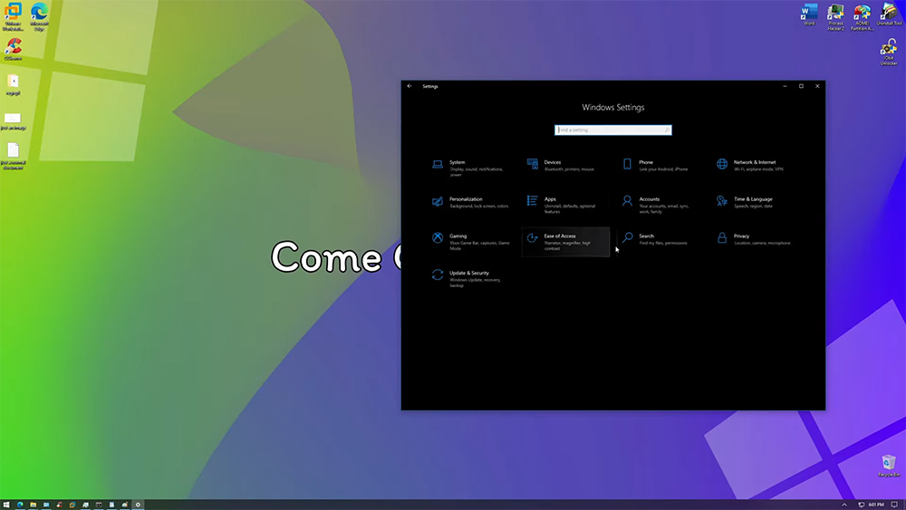Open the System settings category

pos(471,168)
